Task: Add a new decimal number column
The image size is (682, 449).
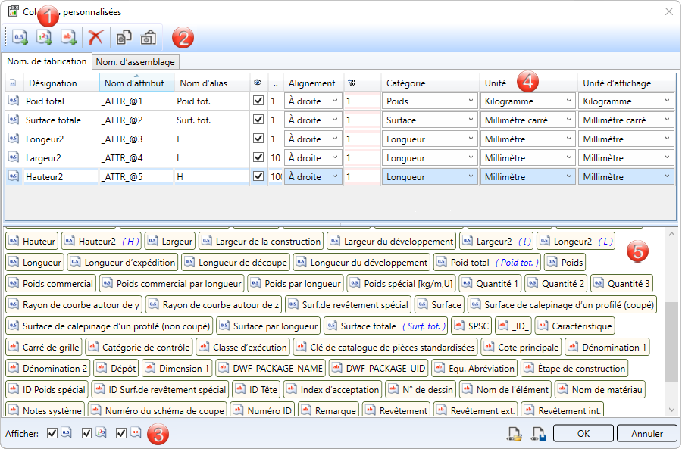Action: [20, 37]
